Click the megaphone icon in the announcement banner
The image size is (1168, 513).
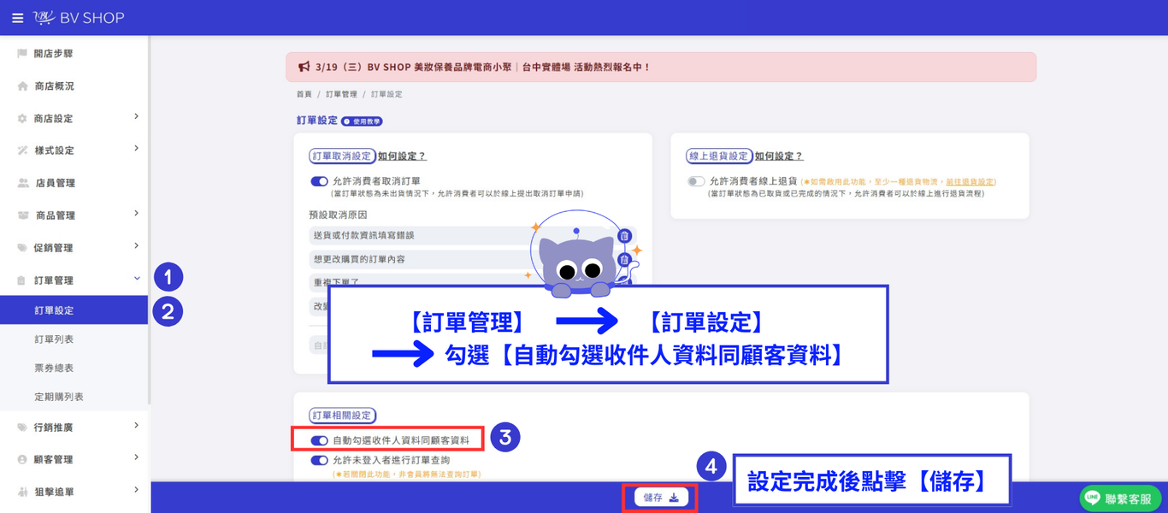(x=304, y=67)
